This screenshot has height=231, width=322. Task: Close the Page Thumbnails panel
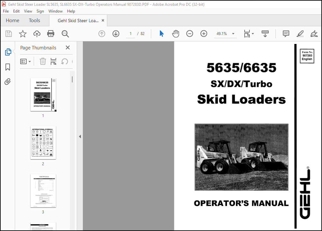68,47
